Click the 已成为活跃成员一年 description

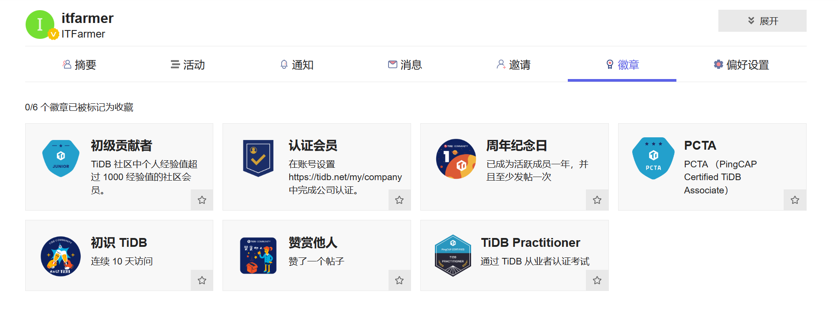click(x=537, y=170)
